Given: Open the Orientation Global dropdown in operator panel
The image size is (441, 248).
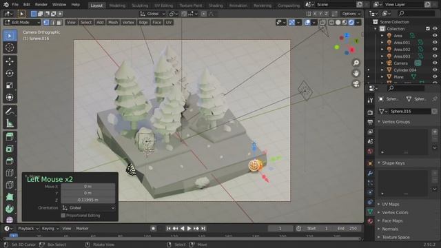Looking at the screenshot, I should click(x=88, y=208).
